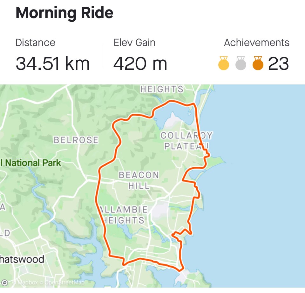305x293 pixels.
Task: Click the silver medal achievement icon
Action: click(241, 63)
